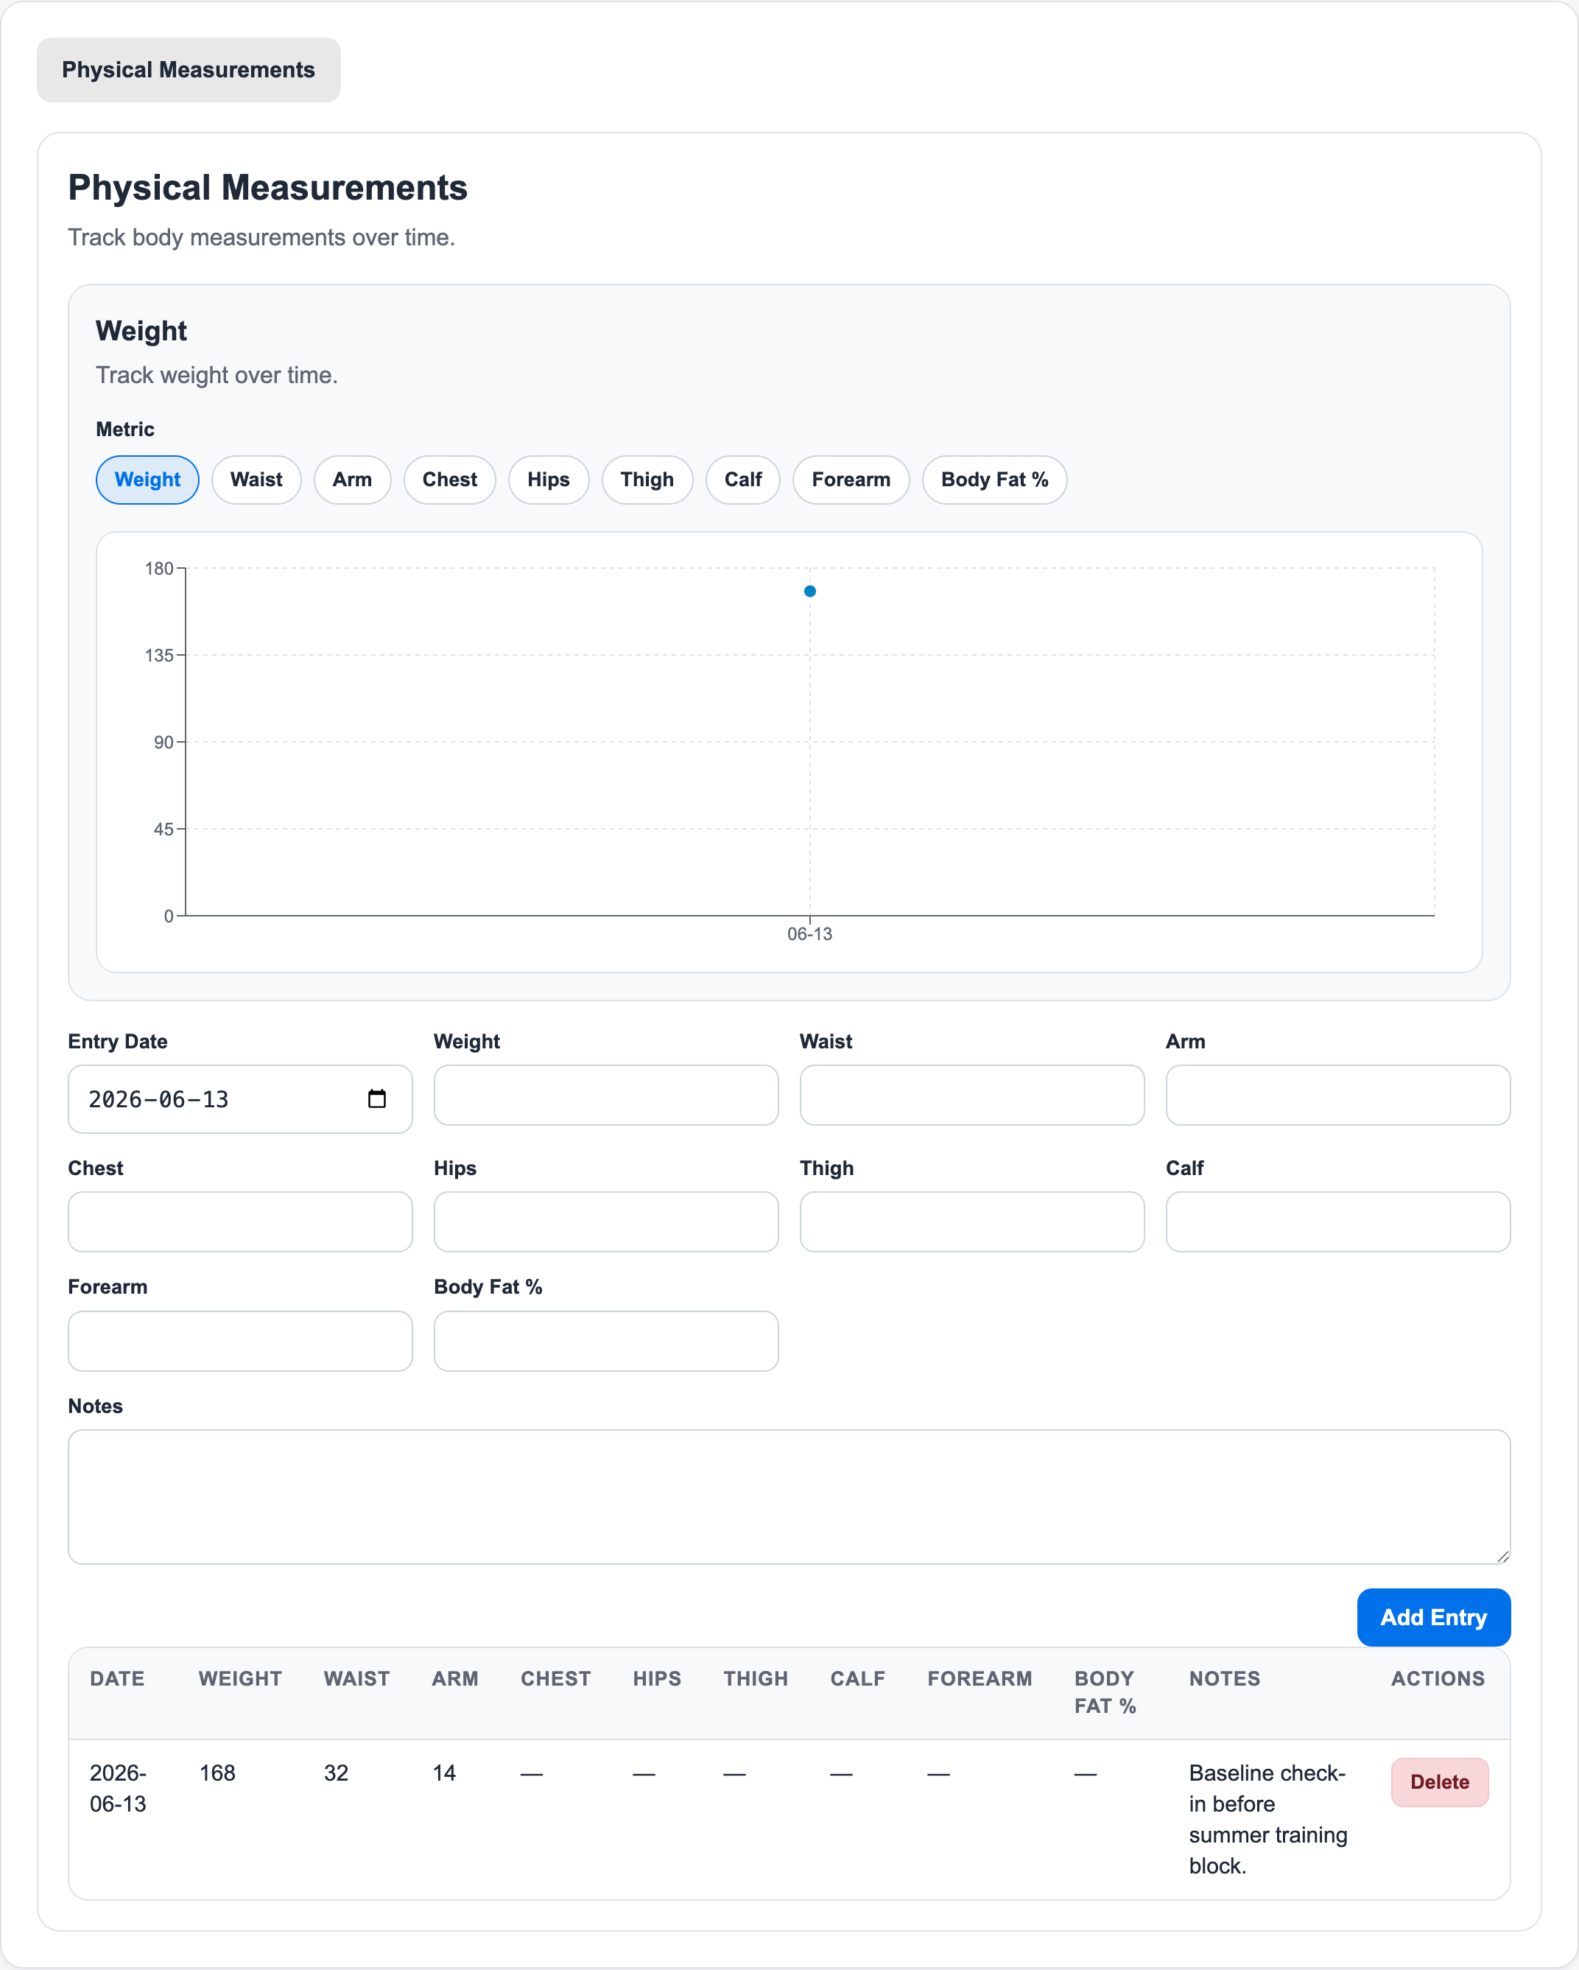The width and height of the screenshot is (1579, 1970).
Task: Focus the Thigh input field
Action: click(x=971, y=1221)
